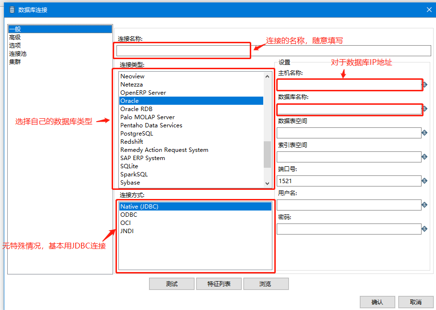Select Oracle RDB connection type
Image resolution: width=436 pixels, height=310 pixels.
click(x=192, y=109)
